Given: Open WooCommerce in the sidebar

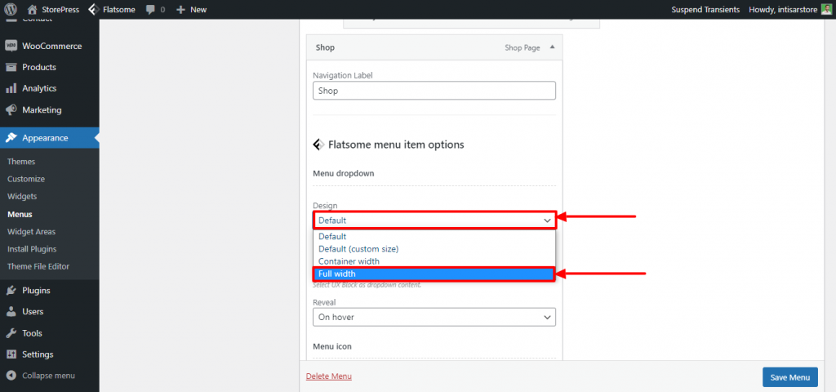Looking at the screenshot, I should click(50, 46).
